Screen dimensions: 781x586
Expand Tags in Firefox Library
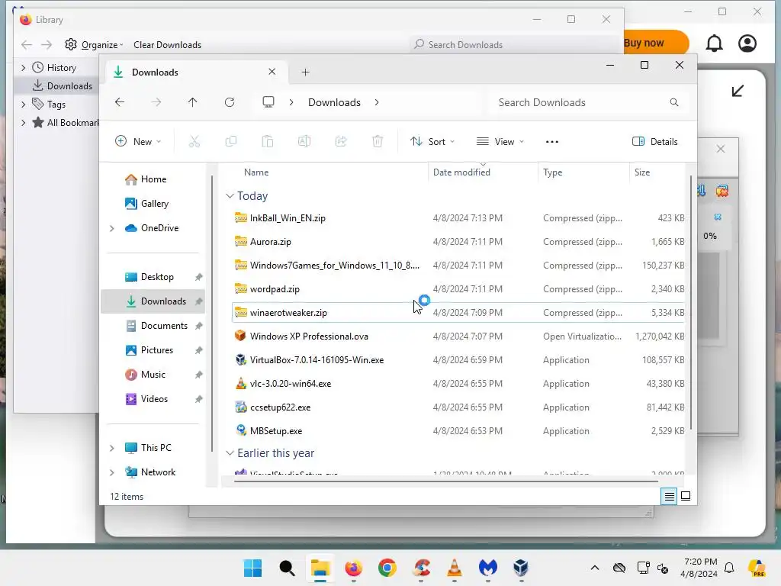pyautogui.click(x=23, y=104)
